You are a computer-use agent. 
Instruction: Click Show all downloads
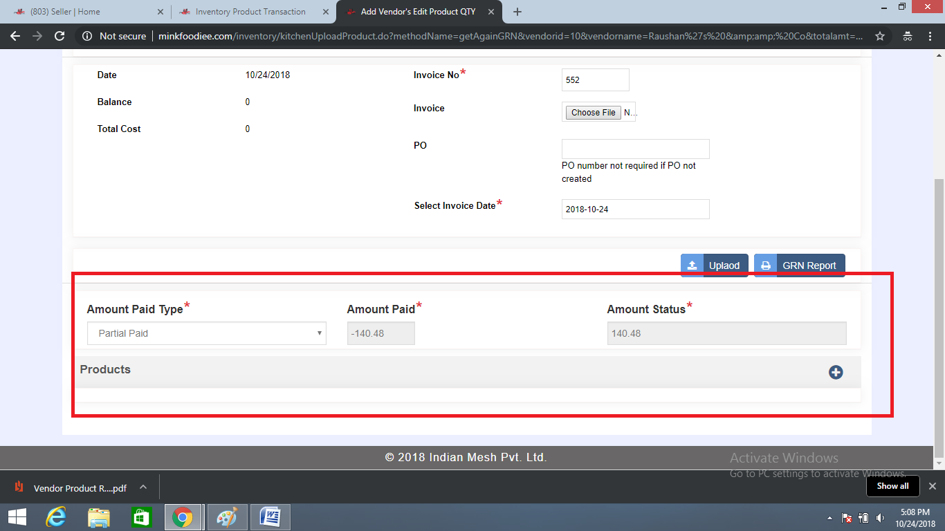point(892,486)
